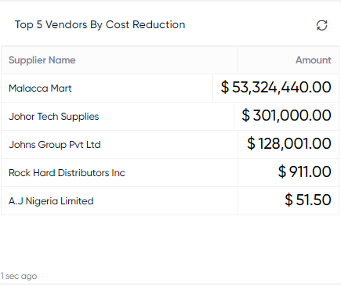
Task: Click the $ 51.50 amount value
Action: click(x=308, y=200)
